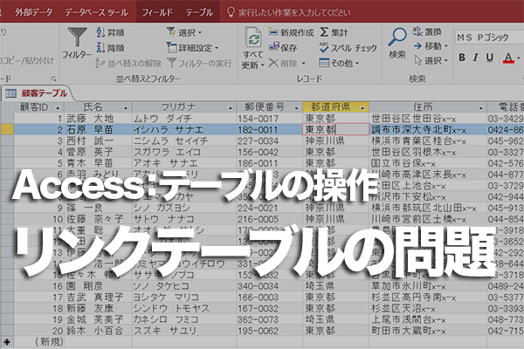Open 顧客ID column filter arrow
This screenshot has height=349, width=524.
click(58, 108)
